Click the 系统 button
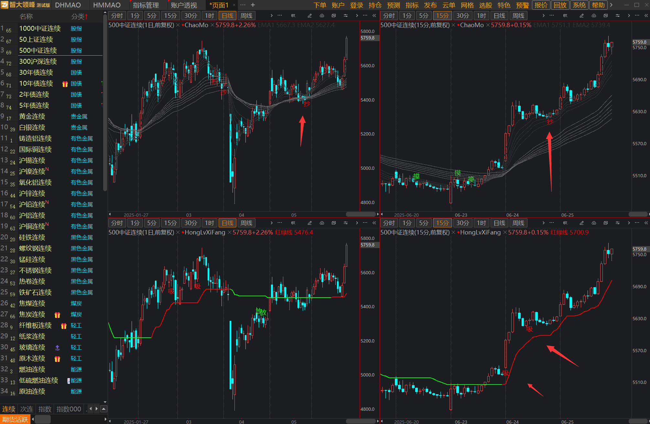650x424 pixels. click(579, 5)
